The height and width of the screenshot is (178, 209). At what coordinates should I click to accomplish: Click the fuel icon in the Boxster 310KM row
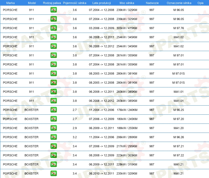coord(53,164)
